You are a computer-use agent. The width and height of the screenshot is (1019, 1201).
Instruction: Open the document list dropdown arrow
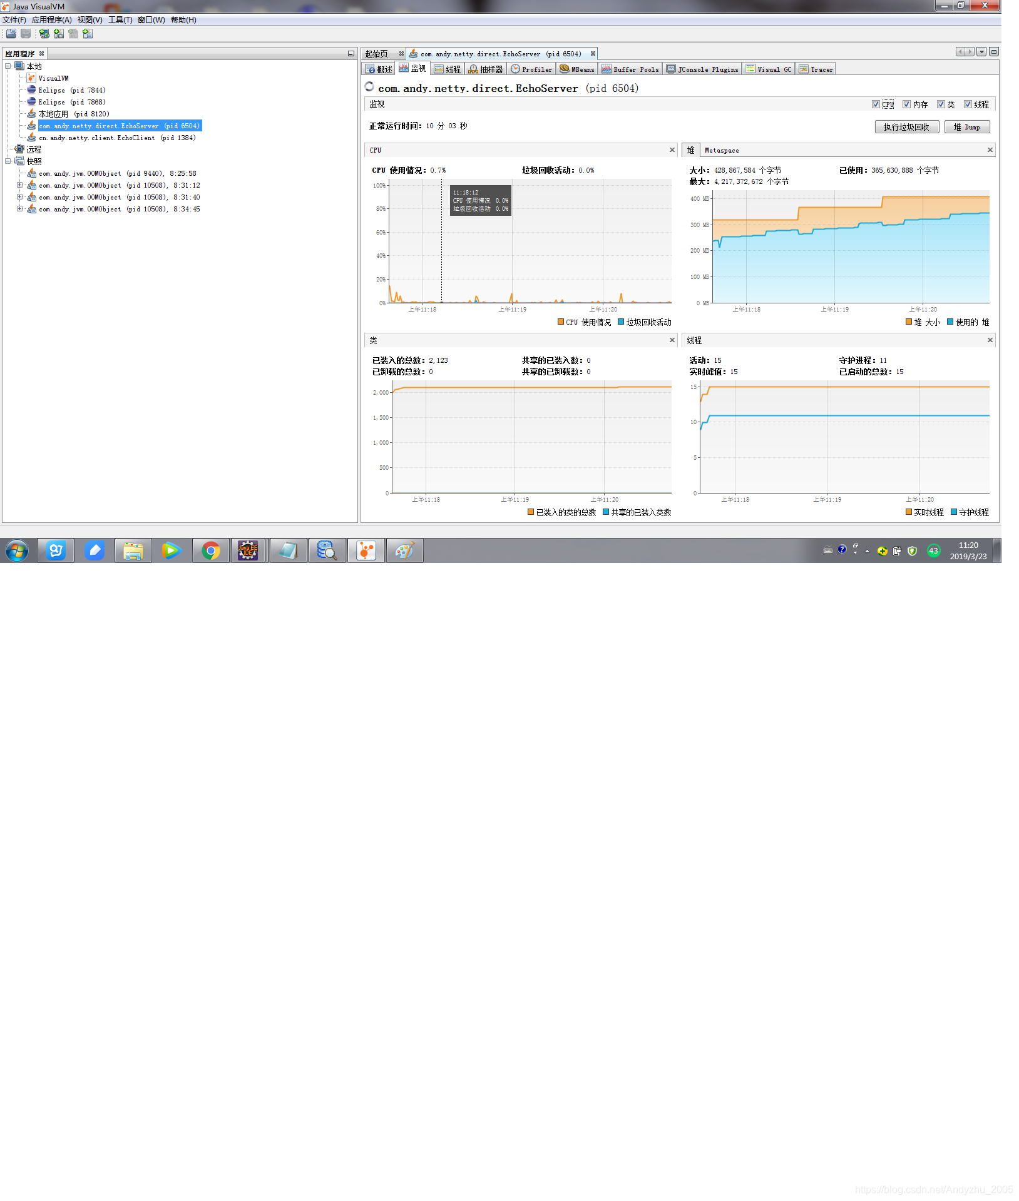click(981, 52)
